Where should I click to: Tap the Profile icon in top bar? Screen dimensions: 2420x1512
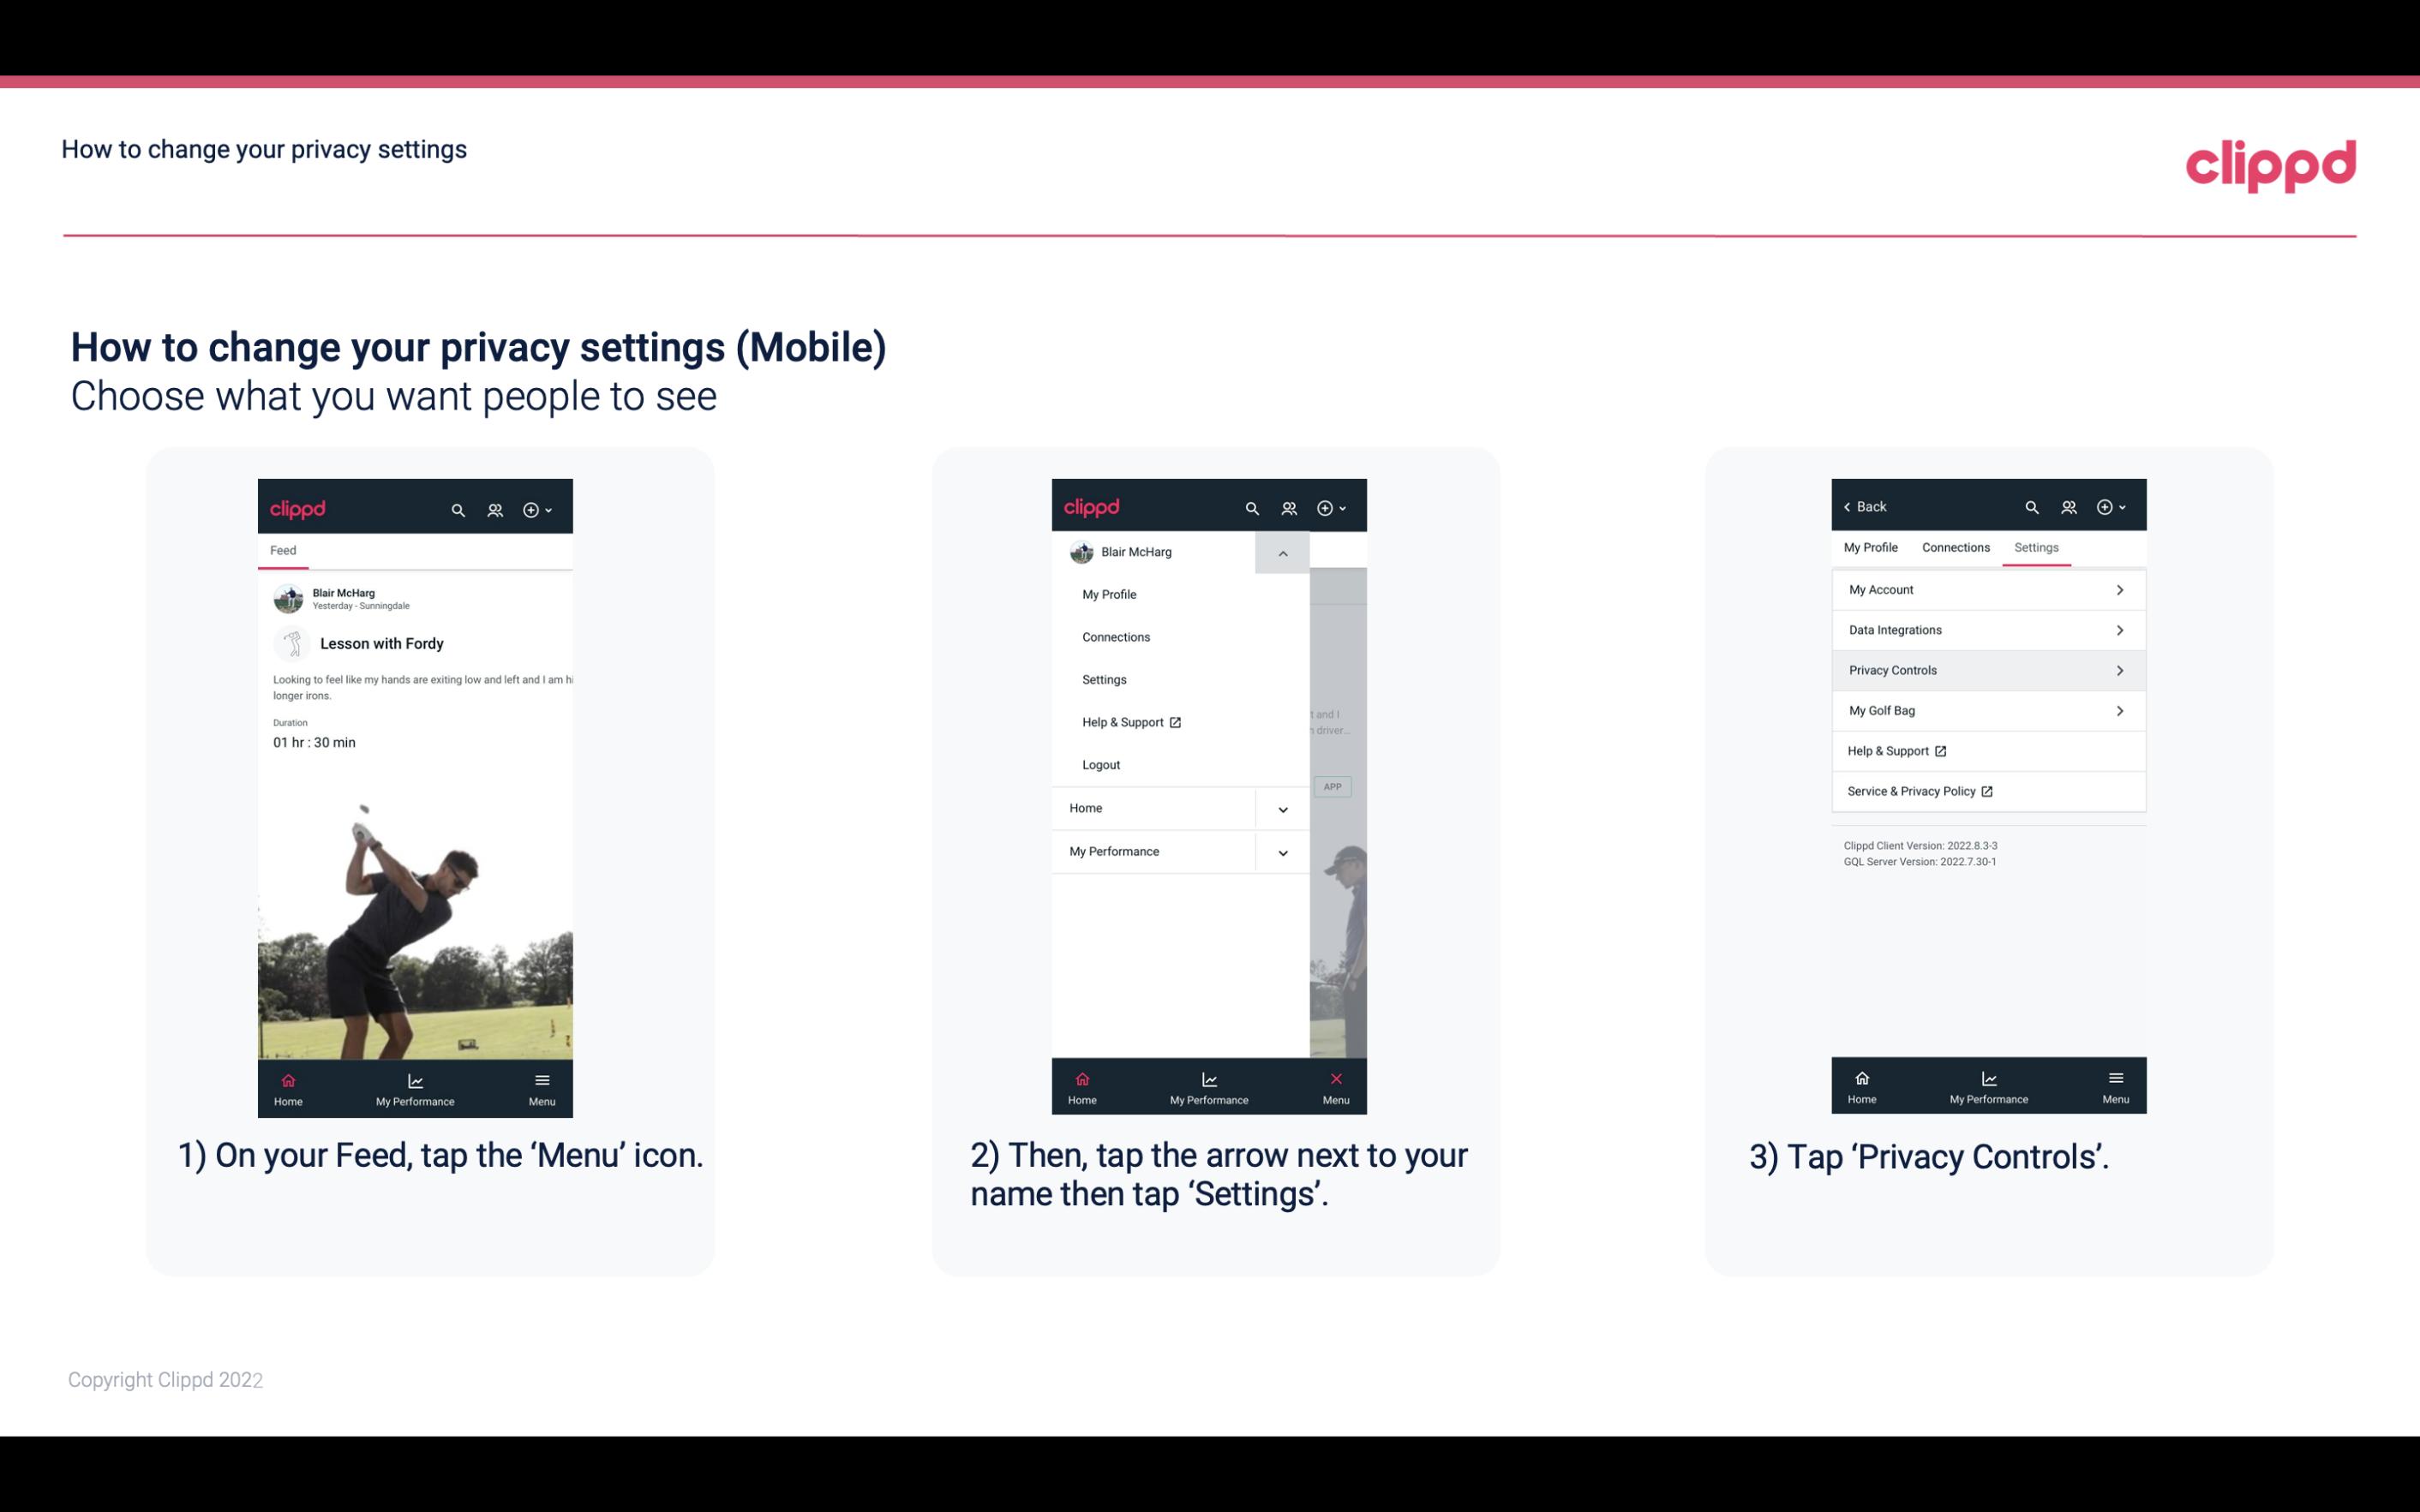click(x=493, y=507)
